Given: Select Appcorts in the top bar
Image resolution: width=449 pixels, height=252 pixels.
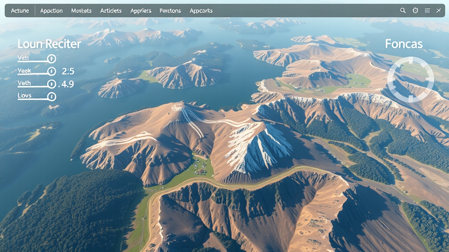Looking at the screenshot, I should (201, 10).
